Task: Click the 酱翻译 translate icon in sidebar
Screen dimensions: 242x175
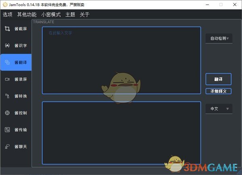Action: (x=7, y=62)
